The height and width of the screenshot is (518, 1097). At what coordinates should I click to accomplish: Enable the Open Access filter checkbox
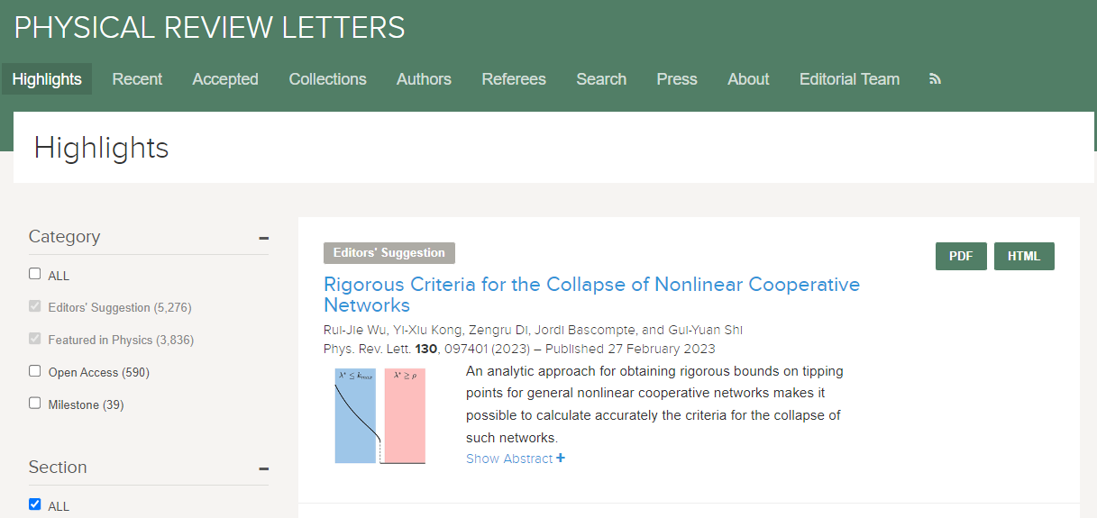(35, 371)
